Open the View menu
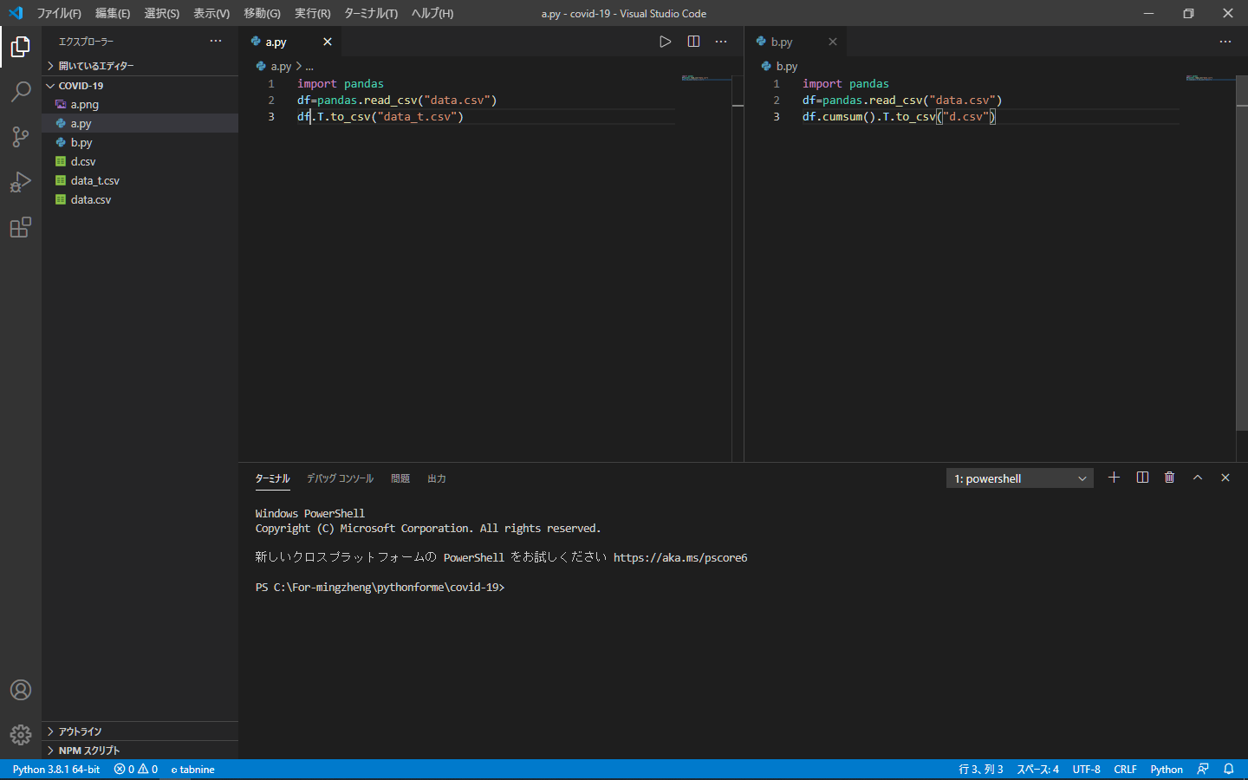Viewport: 1248px width, 780px height. [x=211, y=13]
